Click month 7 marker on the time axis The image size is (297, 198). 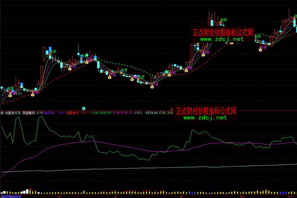coord(58,195)
